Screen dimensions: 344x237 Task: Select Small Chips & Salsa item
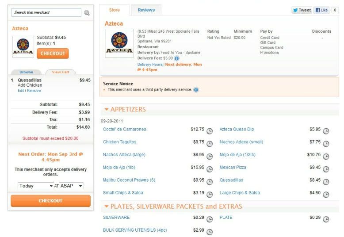(123, 193)
